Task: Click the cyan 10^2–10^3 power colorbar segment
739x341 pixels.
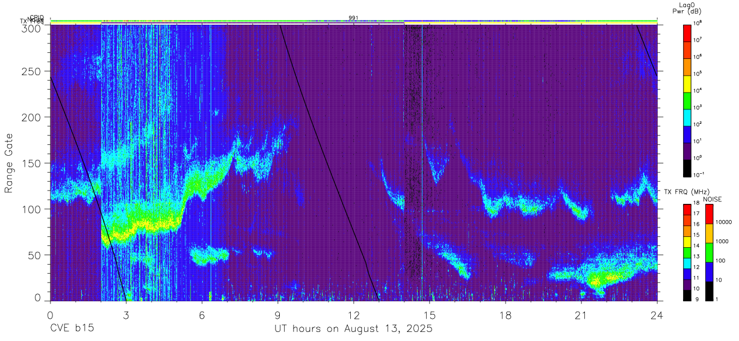Action: [x=687, y=116]
